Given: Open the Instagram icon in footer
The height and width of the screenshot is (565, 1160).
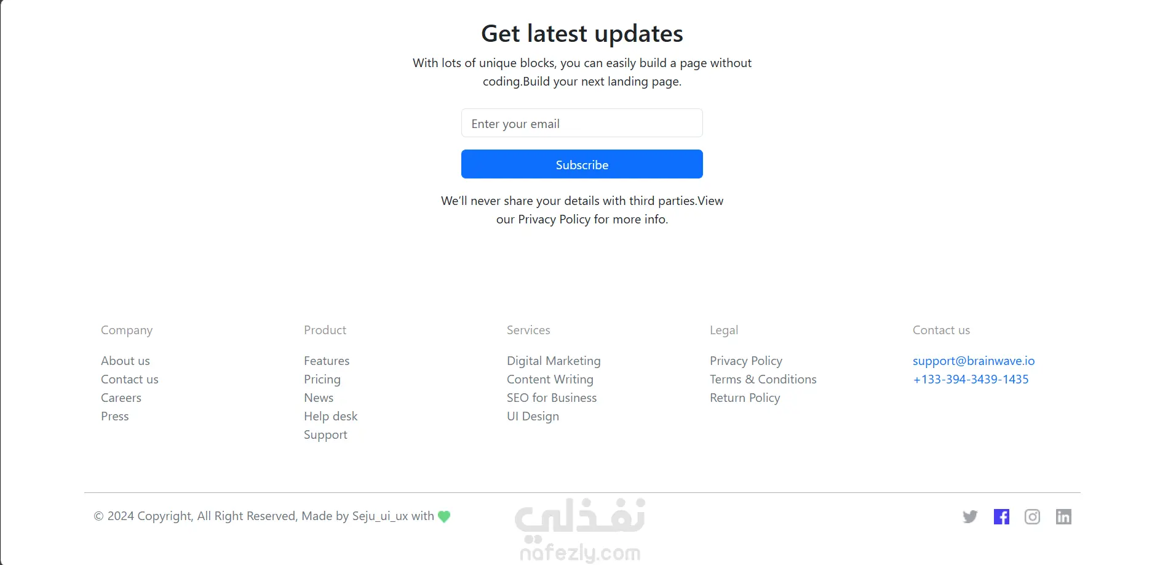Looking at the screenshot, I should (1032, 516).
